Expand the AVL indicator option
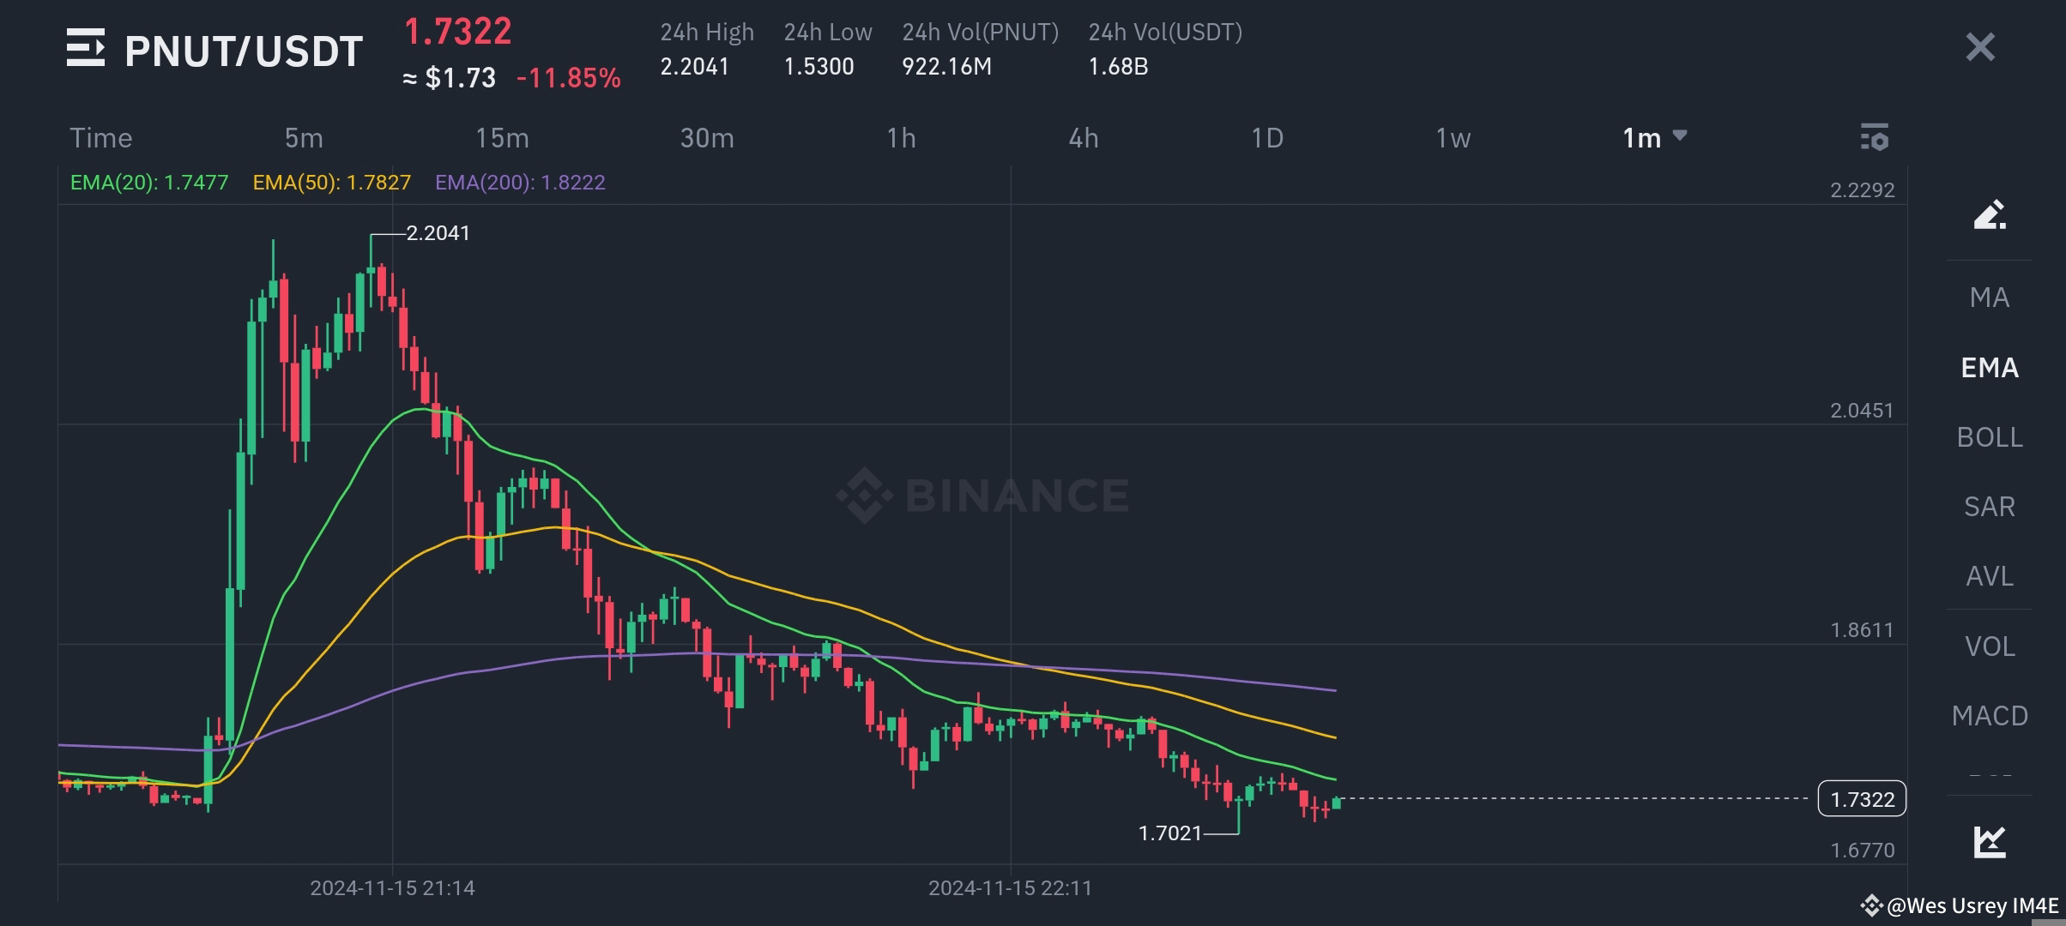This screenshot has width=2066, height=926. (1989, 576)
